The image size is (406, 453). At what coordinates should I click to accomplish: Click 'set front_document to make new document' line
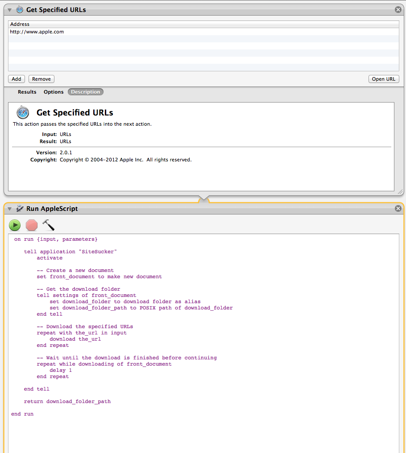point(99,277)
